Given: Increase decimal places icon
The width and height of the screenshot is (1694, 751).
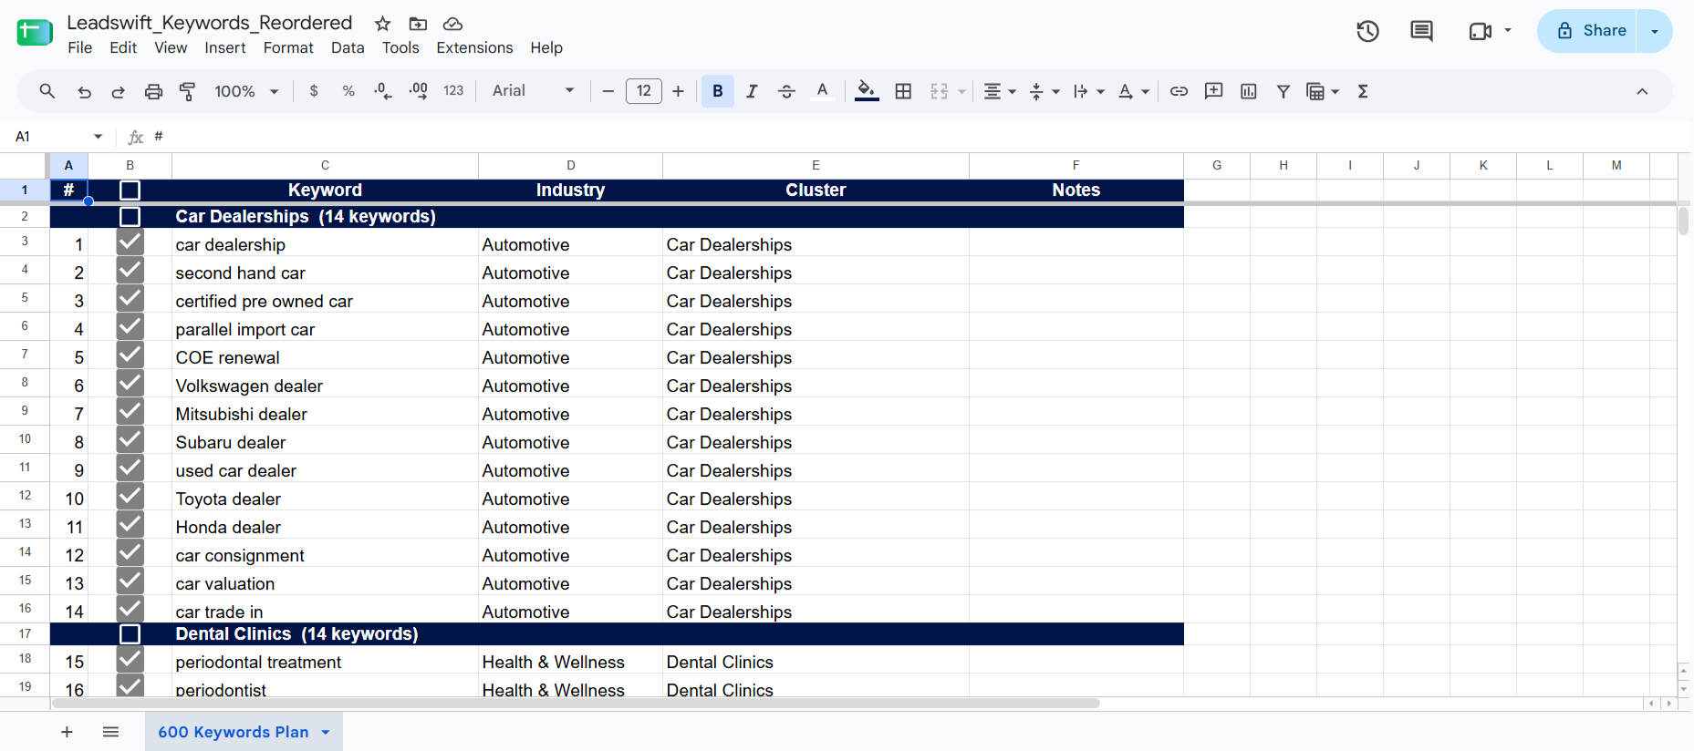Looking at the screenshot, I should point(418,91).
